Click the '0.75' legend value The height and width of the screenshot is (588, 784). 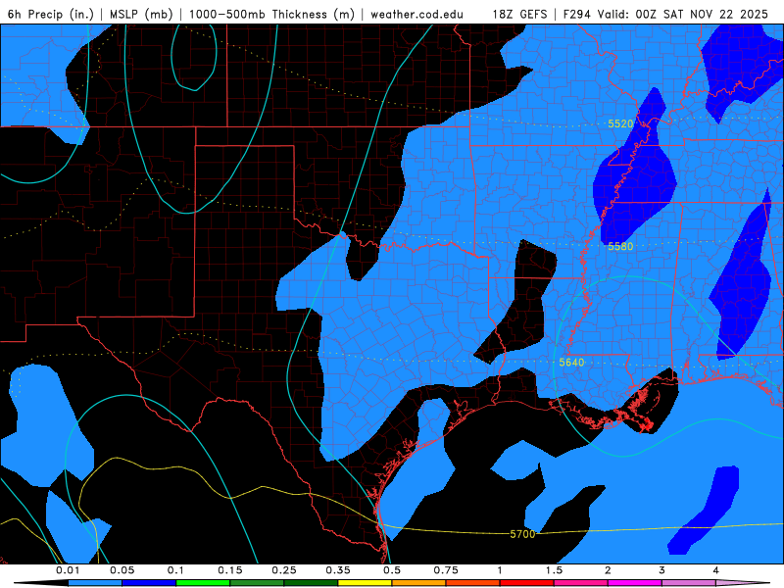coord(446,570)
